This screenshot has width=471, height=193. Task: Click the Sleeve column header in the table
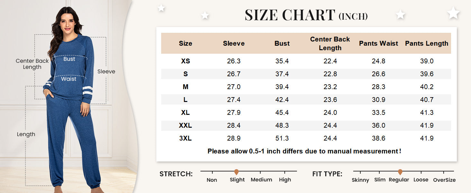[x=234, y=43]
